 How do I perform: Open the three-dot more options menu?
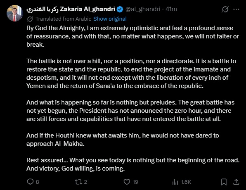tap(236, 9)
